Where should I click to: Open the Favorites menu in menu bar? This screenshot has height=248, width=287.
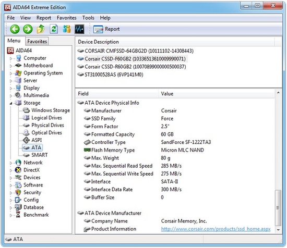[x=67, y=18]
